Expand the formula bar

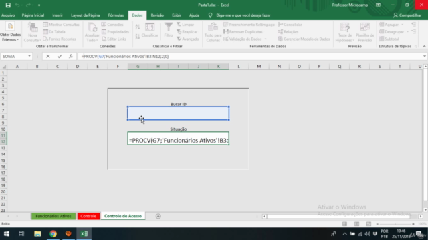425,56
